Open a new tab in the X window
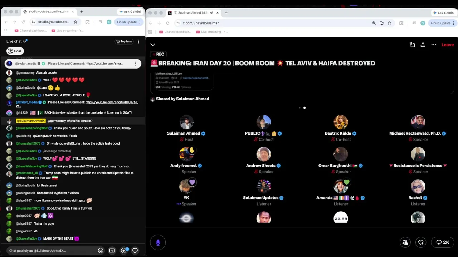 point(226,13)
